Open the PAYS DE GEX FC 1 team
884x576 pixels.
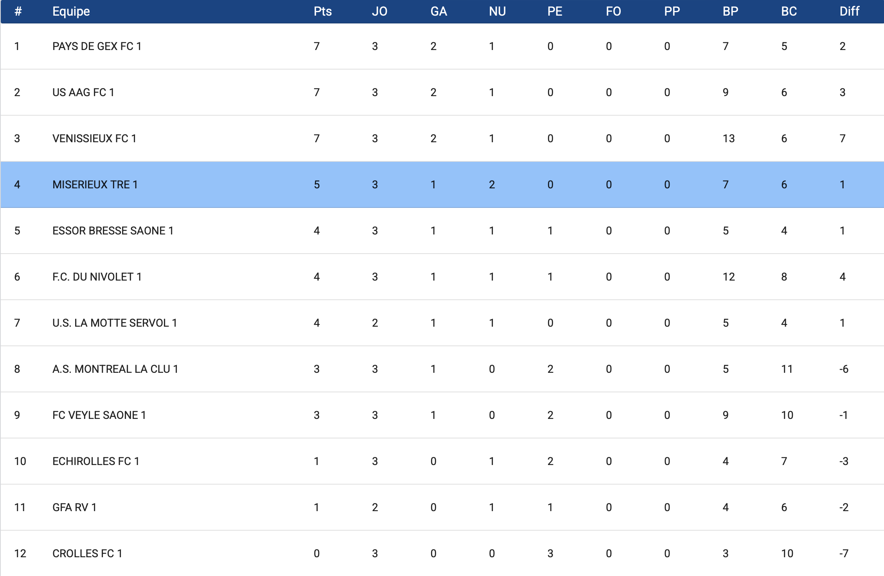pyautogui.click(x=97, y=47)
